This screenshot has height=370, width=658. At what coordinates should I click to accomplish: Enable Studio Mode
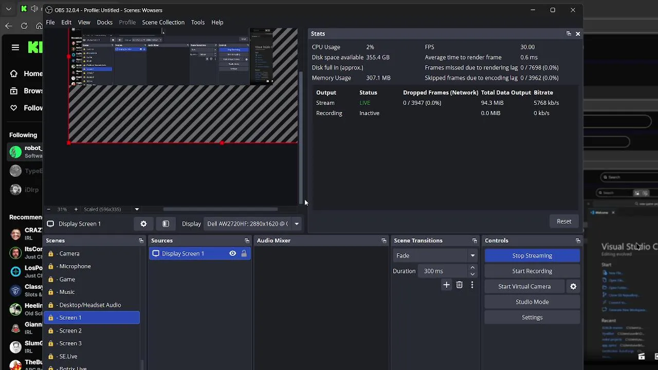[532, 302]
